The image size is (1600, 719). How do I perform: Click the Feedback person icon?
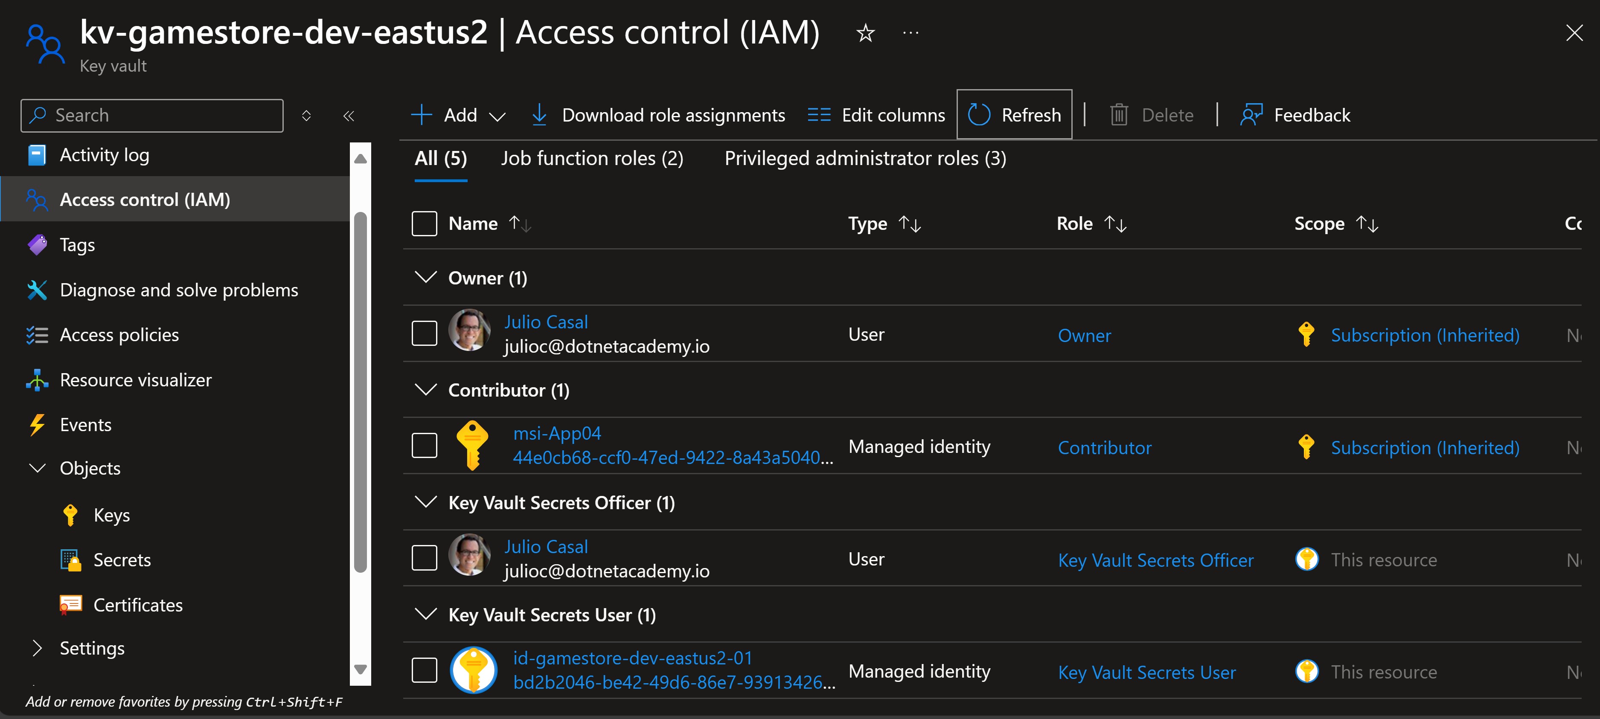click(x=1251, y=115)
